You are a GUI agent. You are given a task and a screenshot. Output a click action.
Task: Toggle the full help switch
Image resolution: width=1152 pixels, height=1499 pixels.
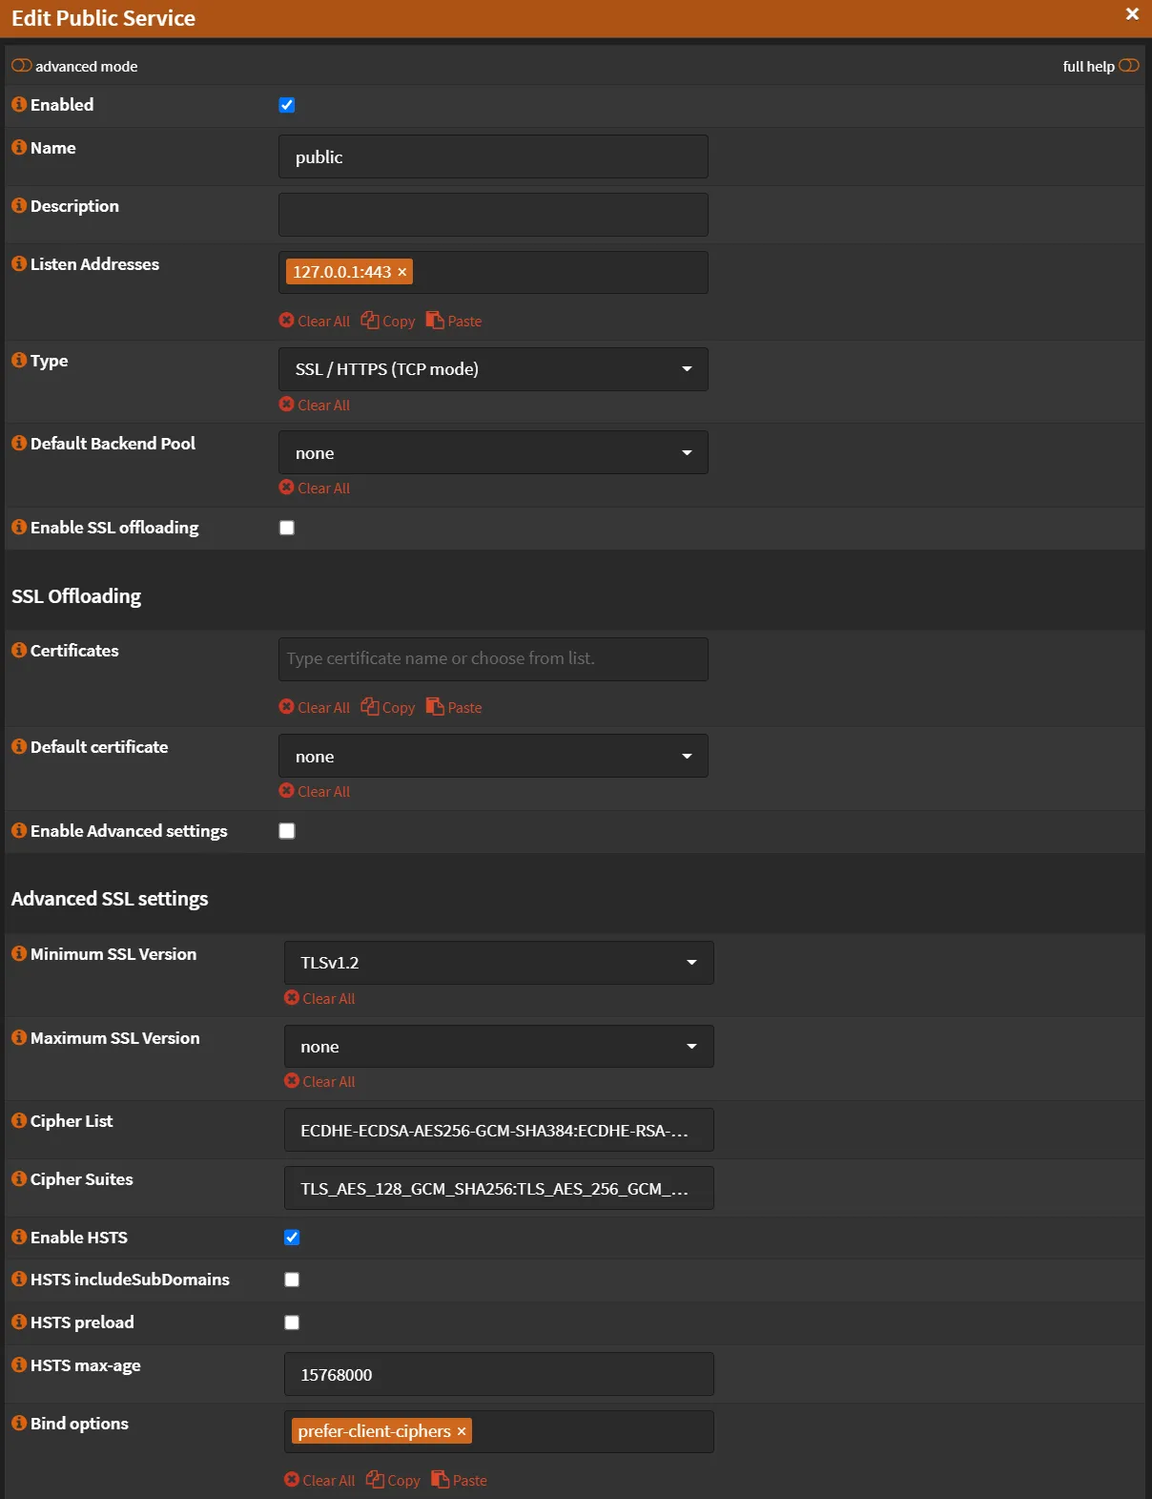[1129, 66]
